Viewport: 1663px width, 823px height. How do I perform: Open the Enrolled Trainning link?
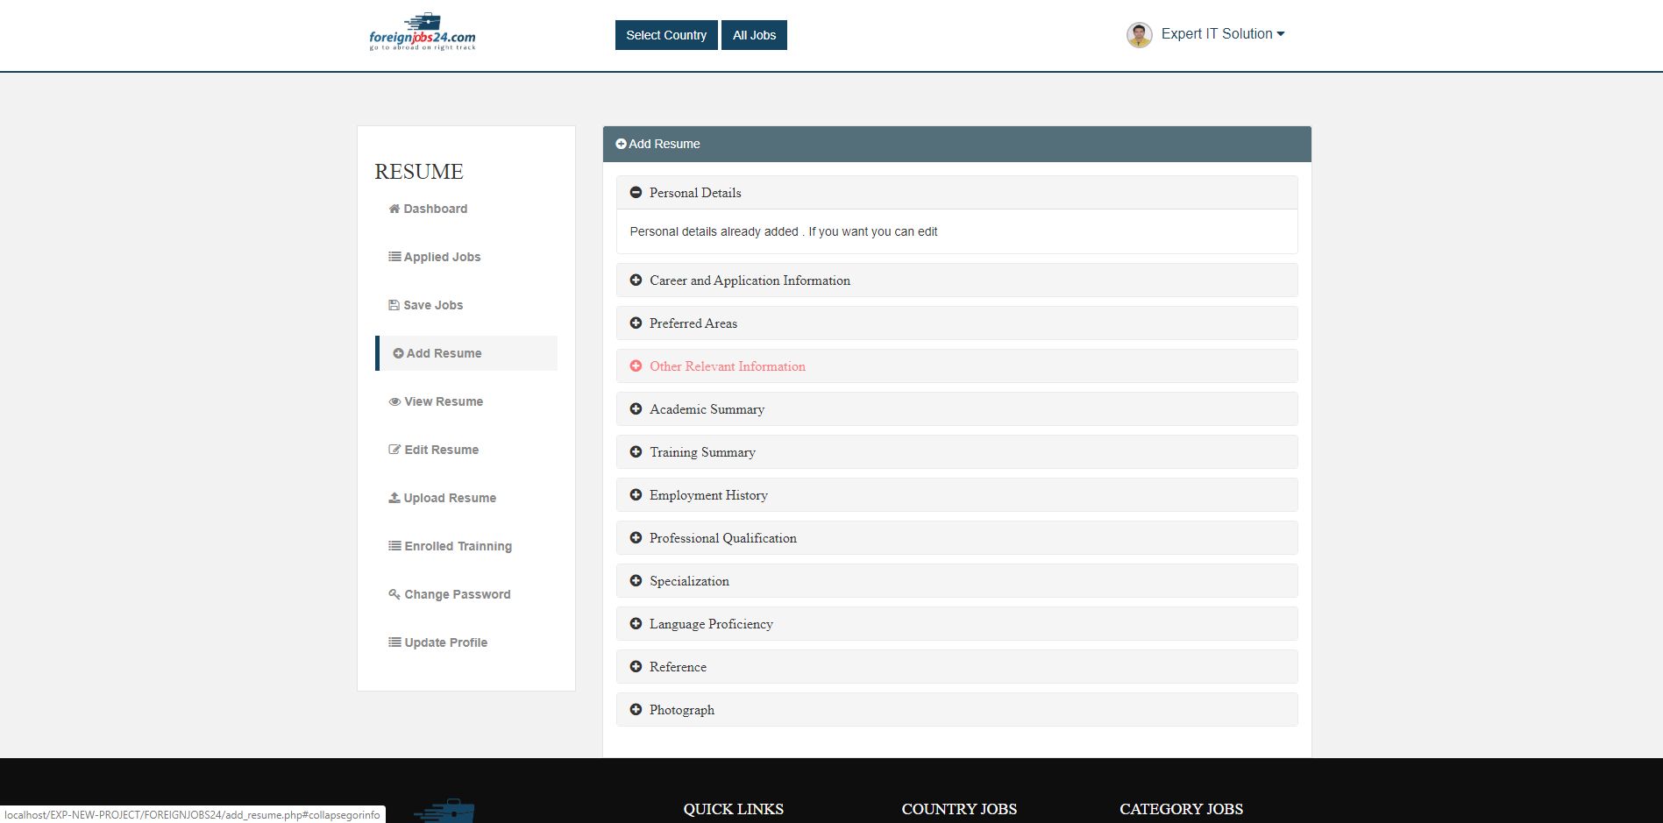(x=451, y=546)
